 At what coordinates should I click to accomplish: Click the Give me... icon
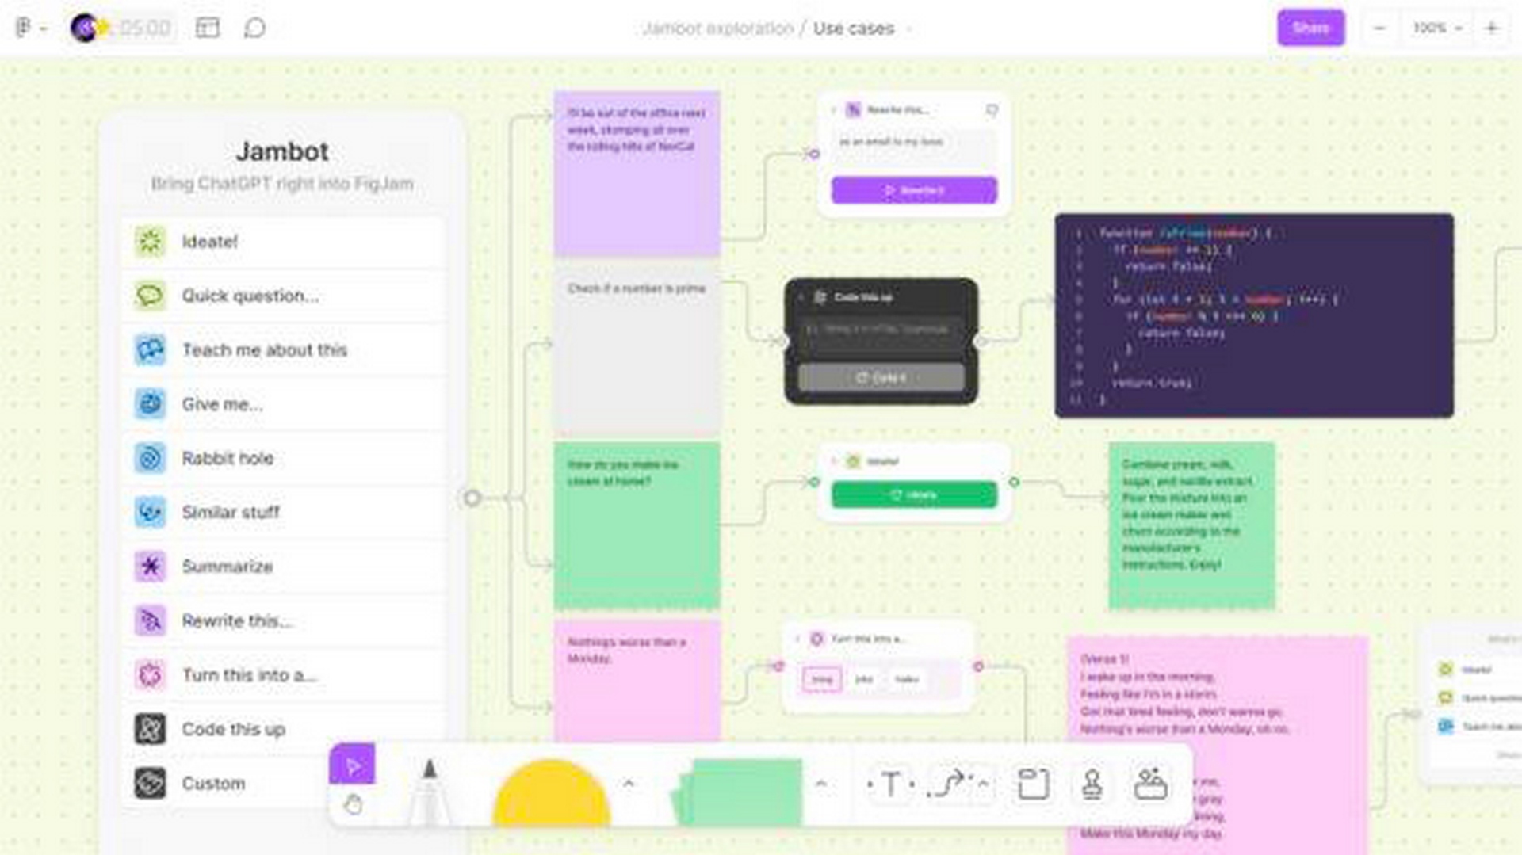coord(150,404)
